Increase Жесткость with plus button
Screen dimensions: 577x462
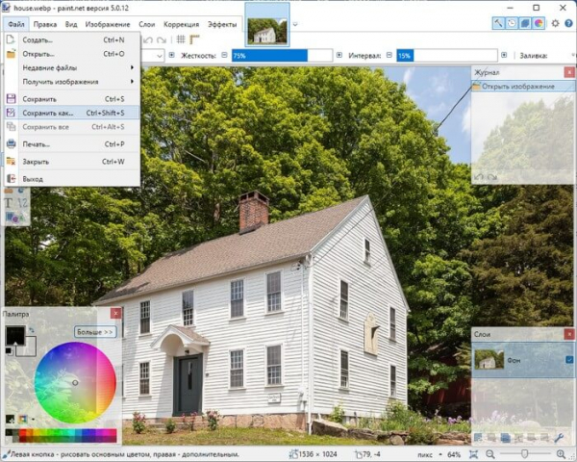(x=339, y=55)
